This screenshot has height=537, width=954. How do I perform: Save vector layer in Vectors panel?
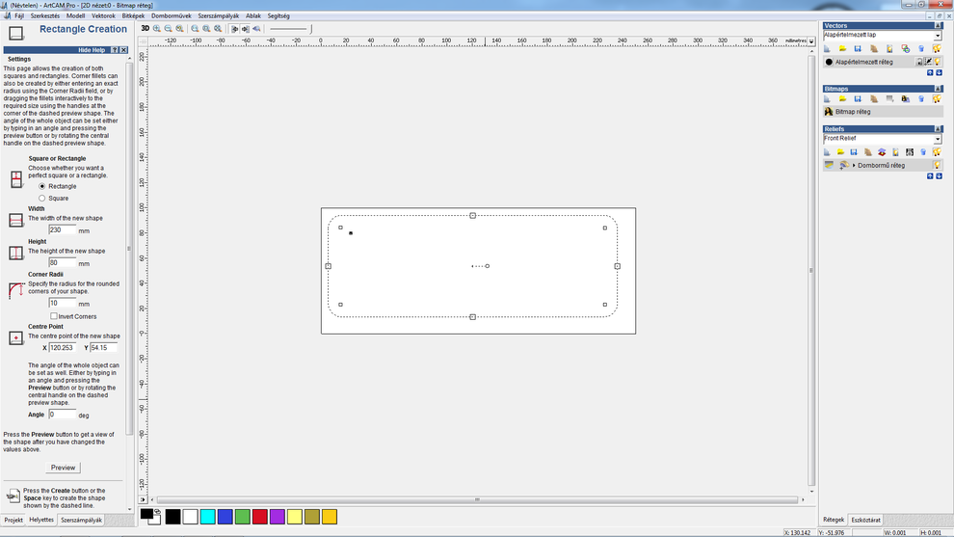coord(858,49)
